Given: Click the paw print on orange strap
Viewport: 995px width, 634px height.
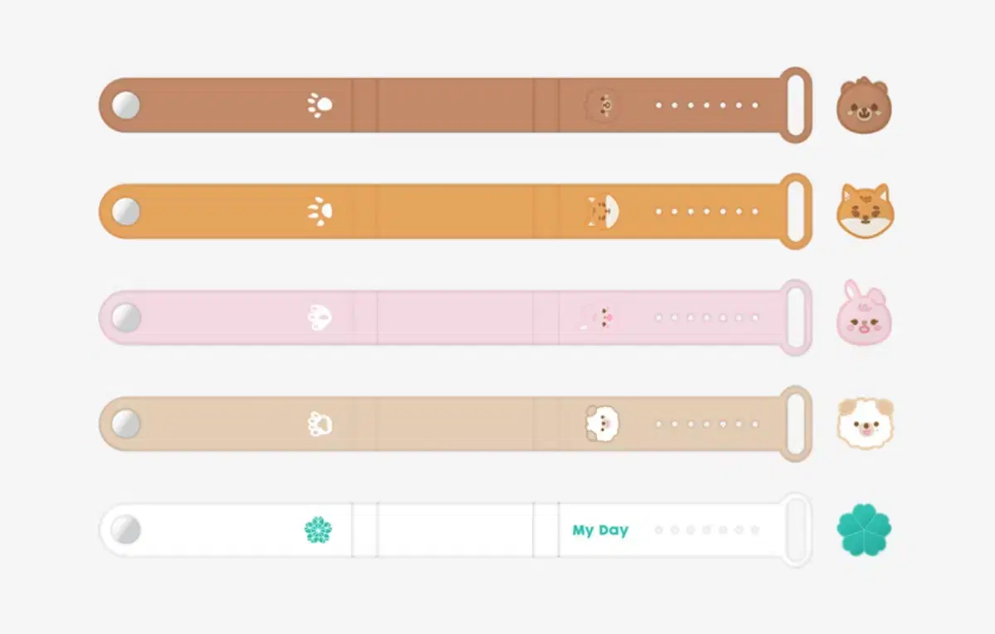Looking at the screenshot, I should pos(320,211).
